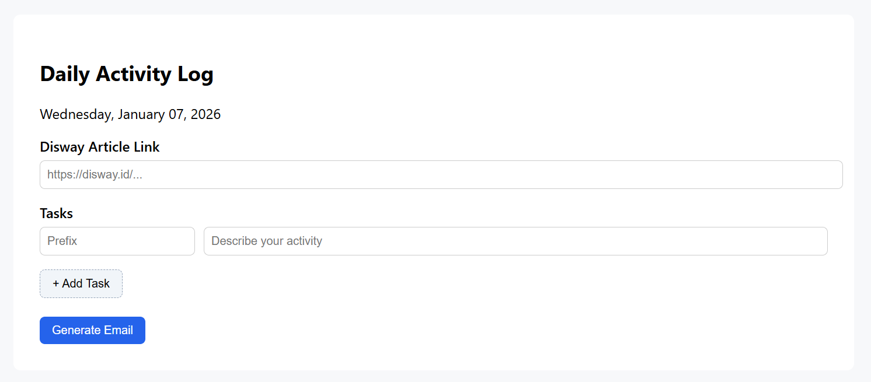Focus the Prefix text box
The image size is (871, 382).
pos(117,241)
